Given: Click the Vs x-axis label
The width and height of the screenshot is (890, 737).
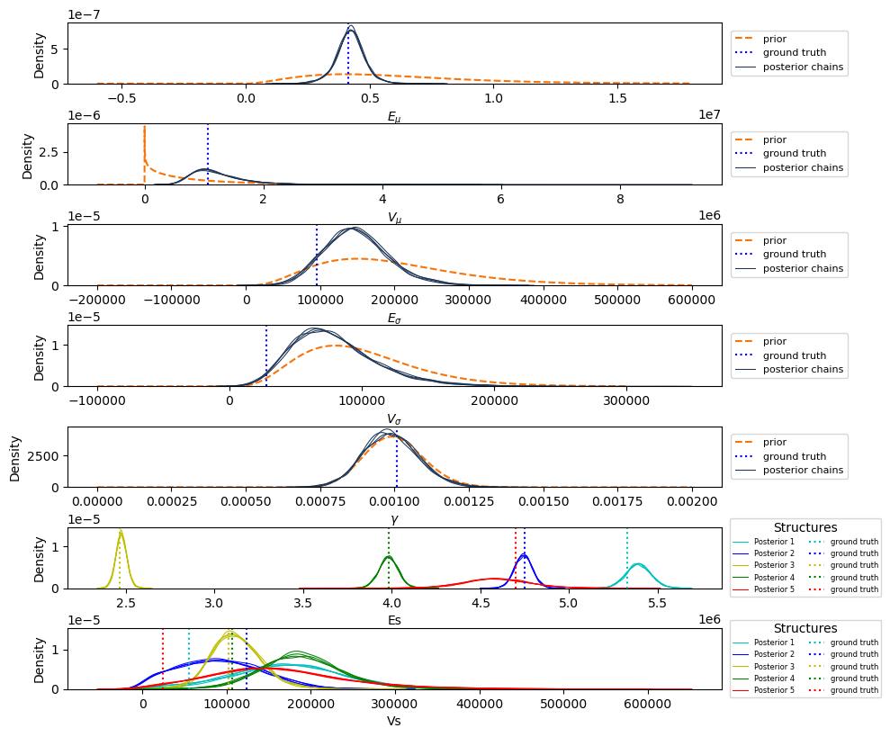Looking at the screenshot, I should tap(394, 721).
